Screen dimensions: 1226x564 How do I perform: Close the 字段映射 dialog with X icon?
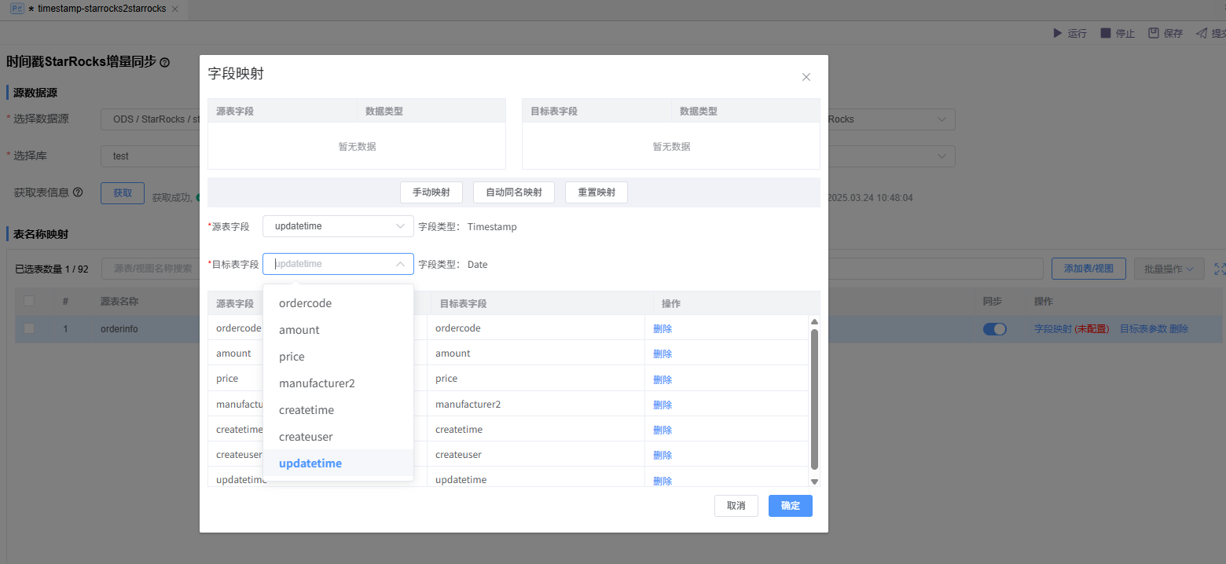pyautogui.click(x=806, y=77)
